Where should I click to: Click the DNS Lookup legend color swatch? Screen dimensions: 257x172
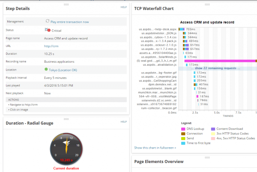[x=182, y=128]
